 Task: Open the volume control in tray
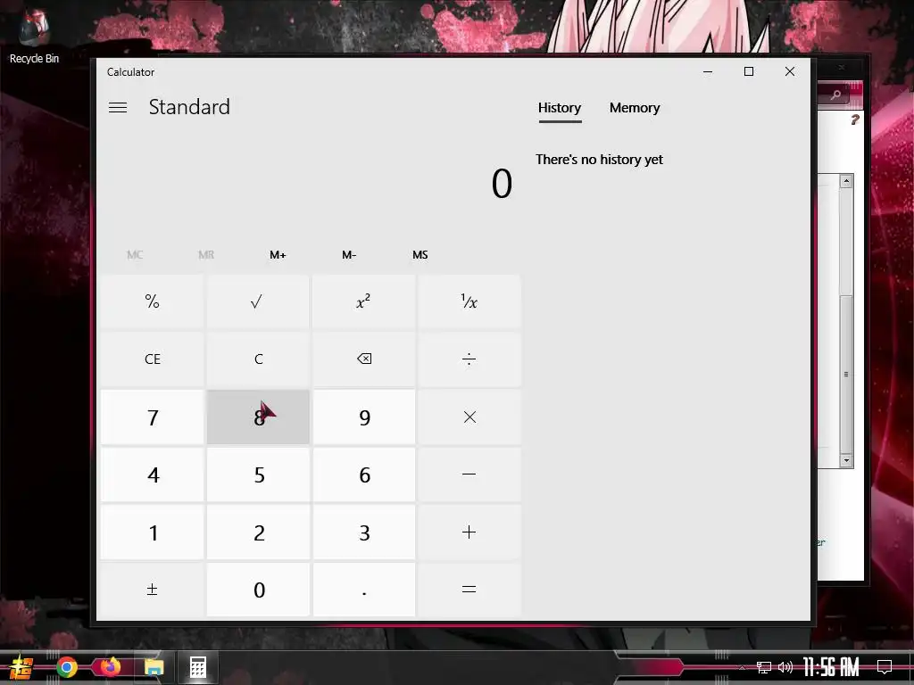click(785, 667)
